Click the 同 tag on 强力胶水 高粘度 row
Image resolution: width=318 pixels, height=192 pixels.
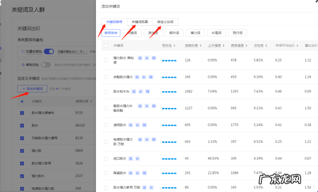154,58
